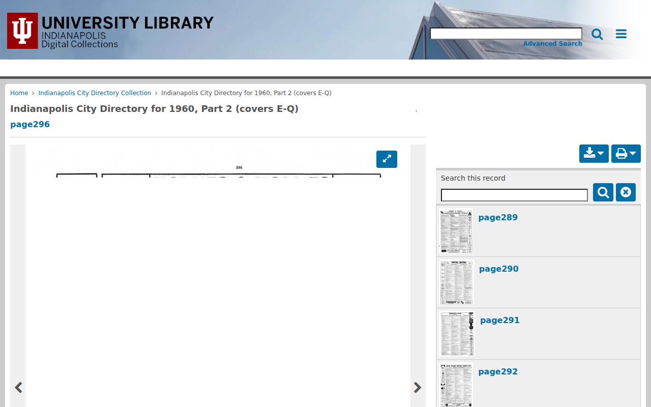Open the page292 text link
This screenshot has height=407, width=651.
pos(498,372)
